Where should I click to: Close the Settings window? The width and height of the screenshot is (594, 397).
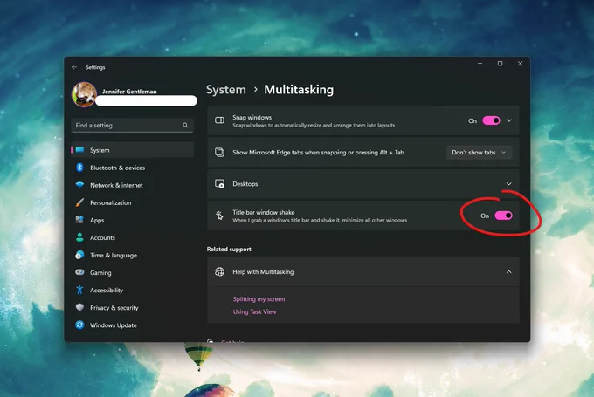[520, 64]
